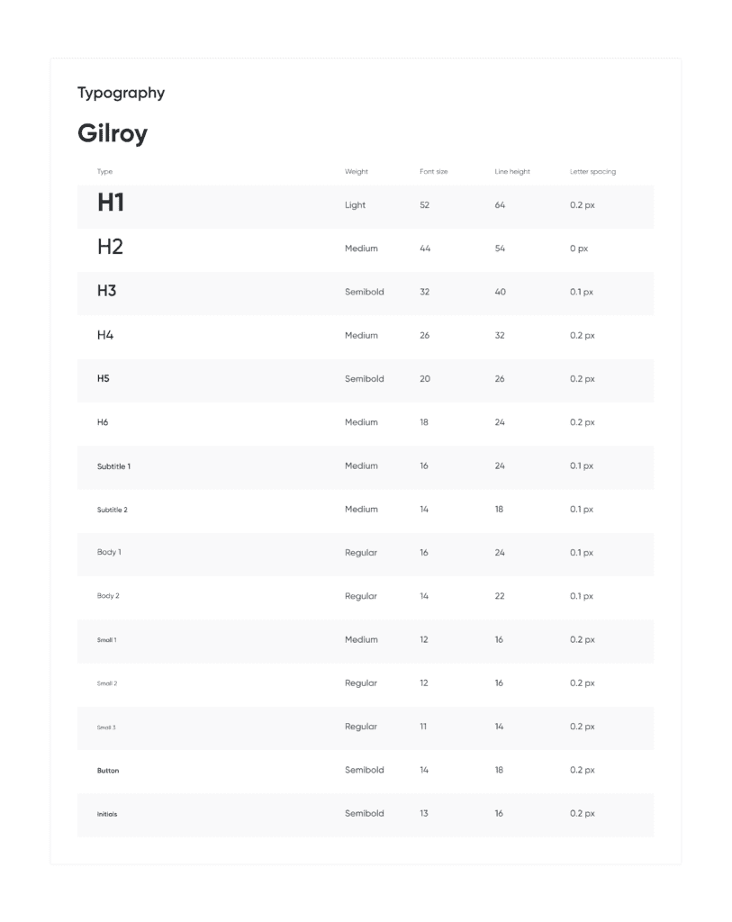Select the H6 type sample
The width and height of the screenshot is (732, 922).
coord(103,422)
